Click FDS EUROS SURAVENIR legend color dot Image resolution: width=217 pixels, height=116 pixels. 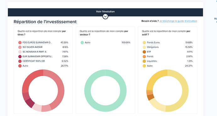[20, 42]
